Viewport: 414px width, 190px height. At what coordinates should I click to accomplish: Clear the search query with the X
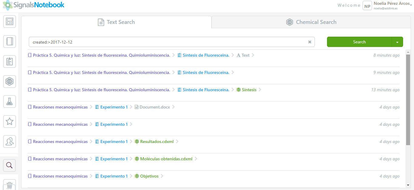coord(309,42)
